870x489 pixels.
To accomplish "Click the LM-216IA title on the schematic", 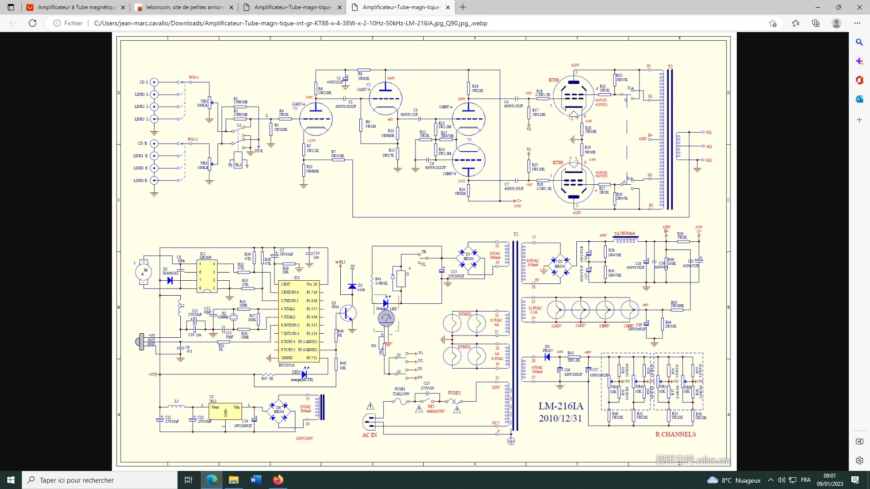I will (561, 406).
